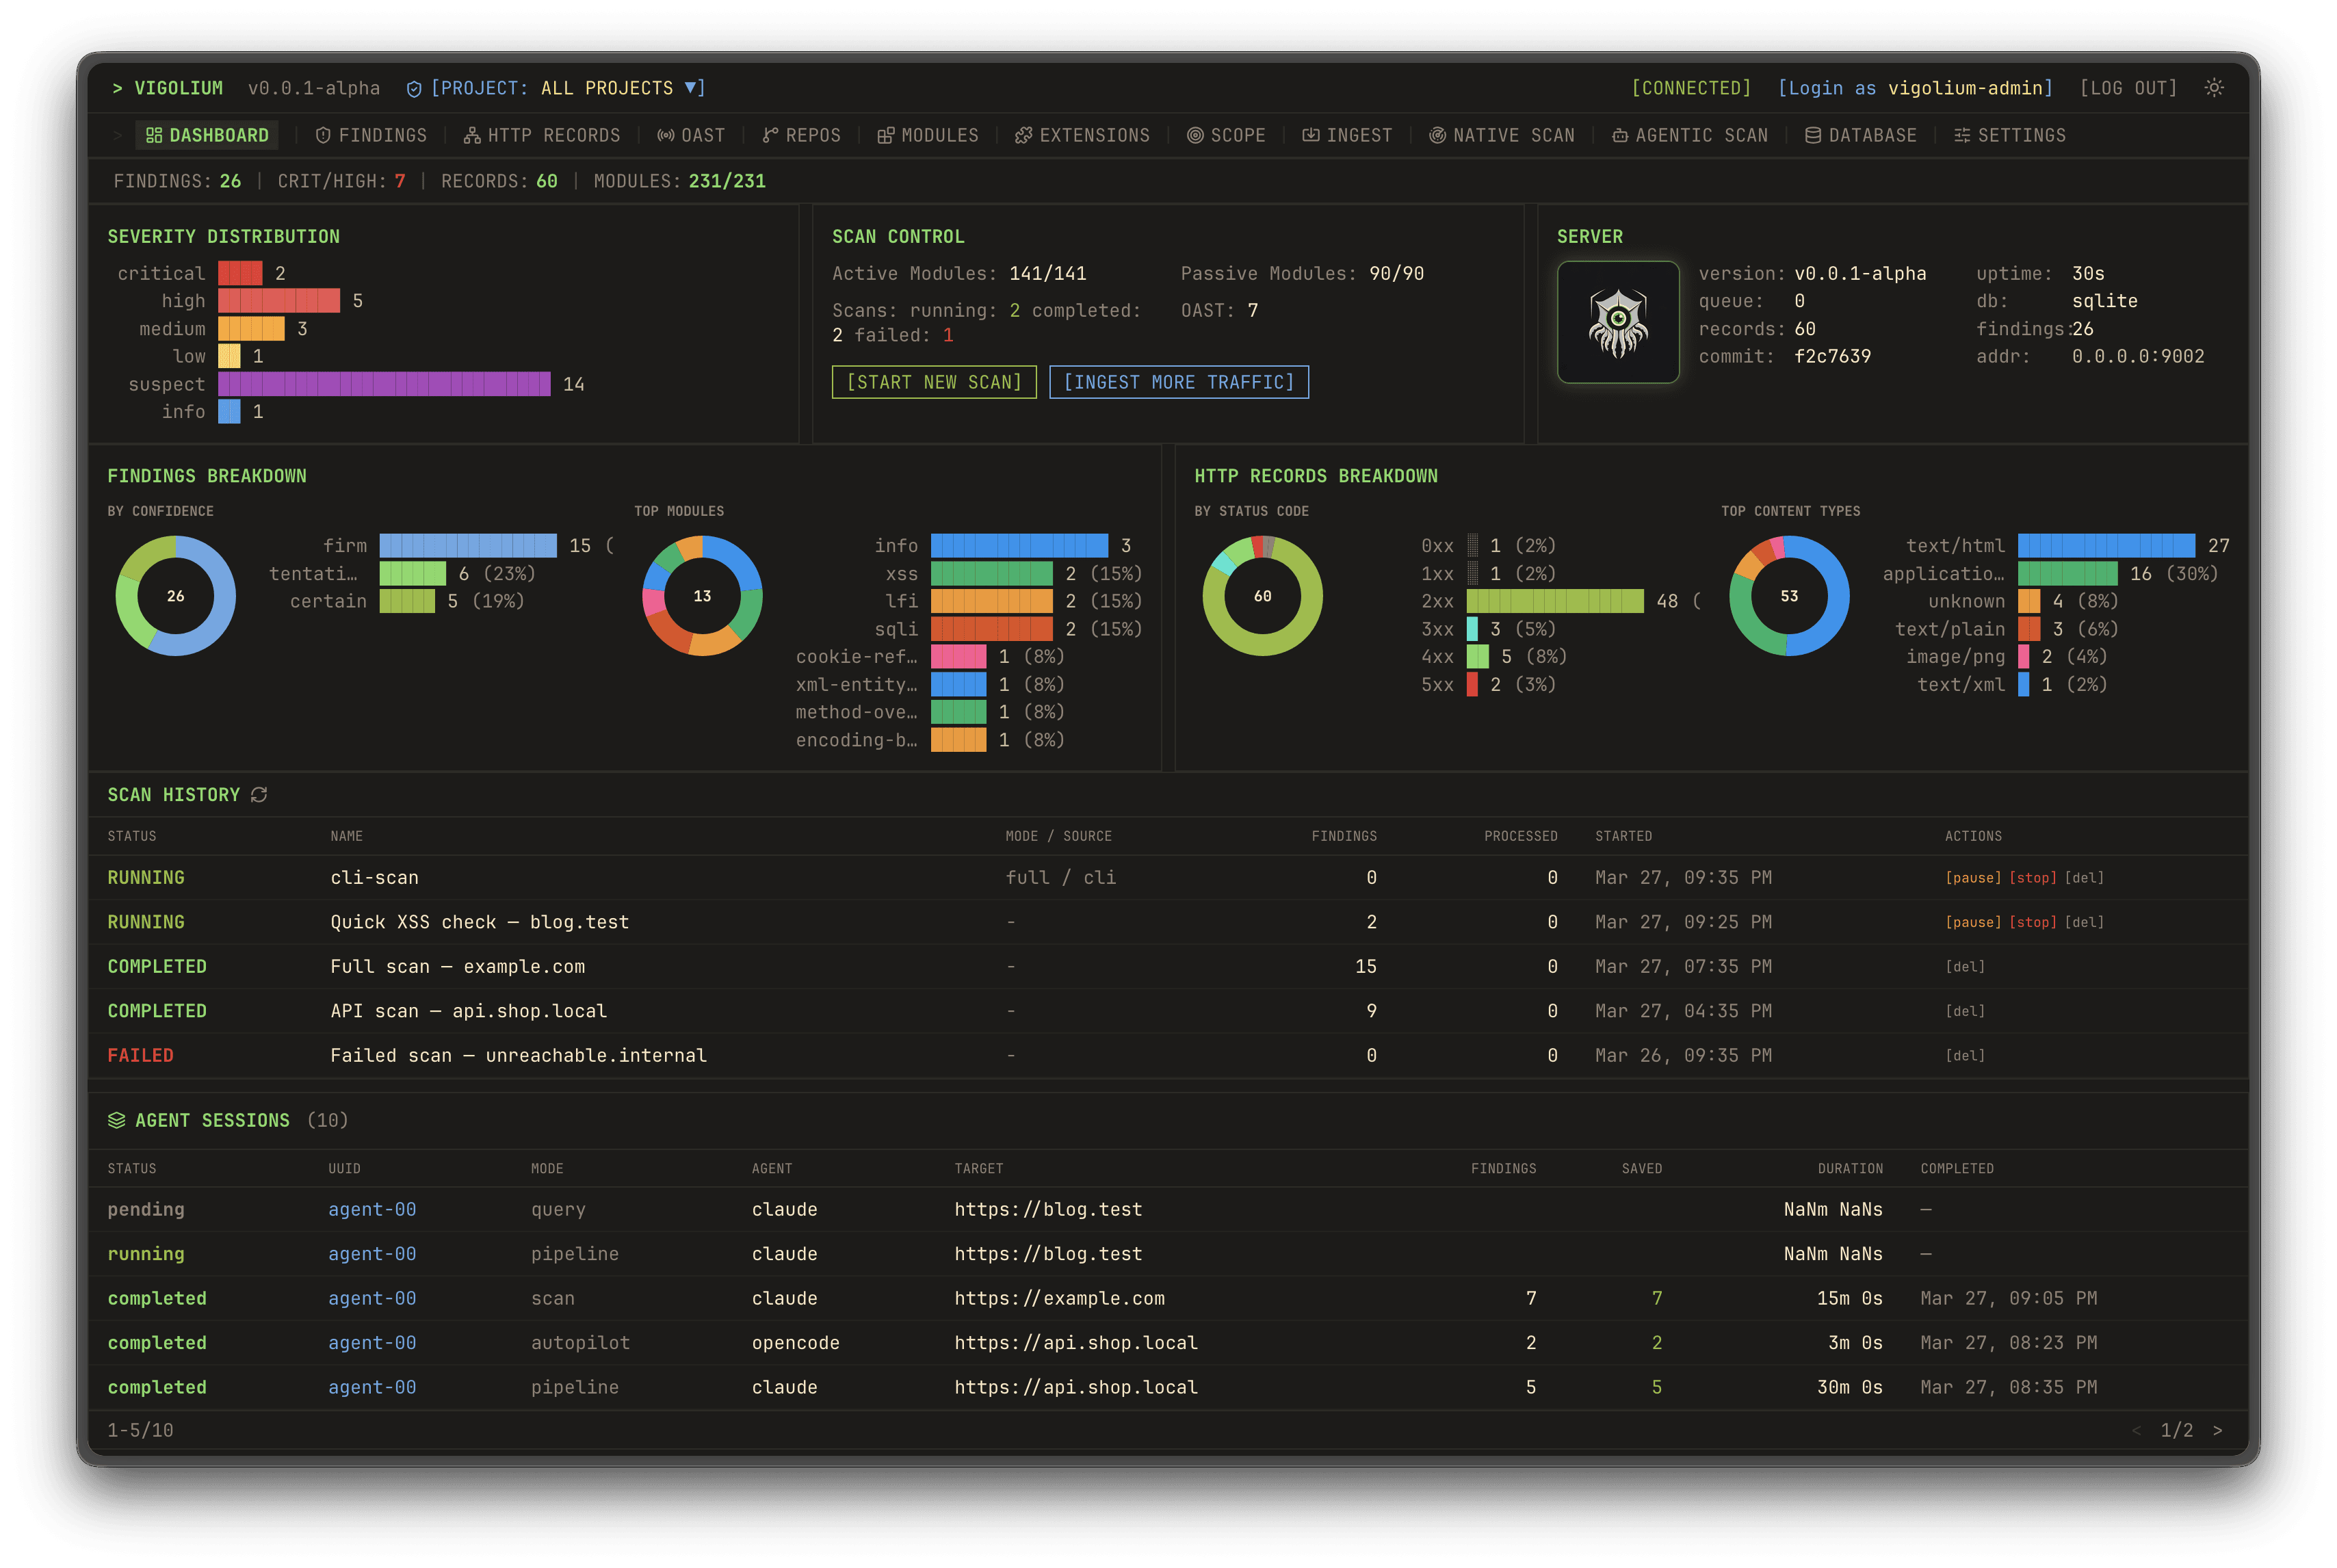Screen dimensions: 2337x1568
Task: Click the theme toggle sun icon
Action: click(2214, 88)
